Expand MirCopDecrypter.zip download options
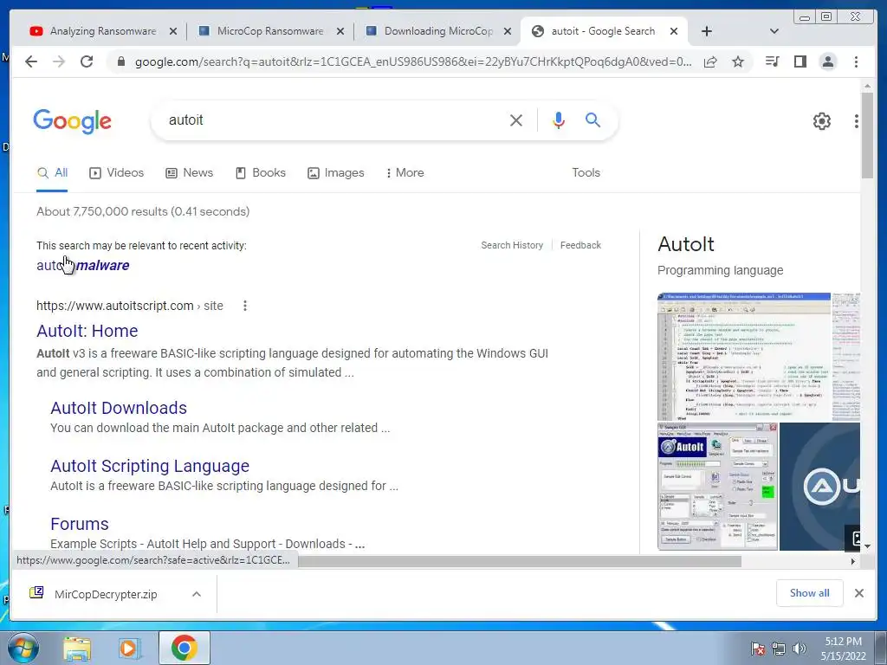 [197, 594]
